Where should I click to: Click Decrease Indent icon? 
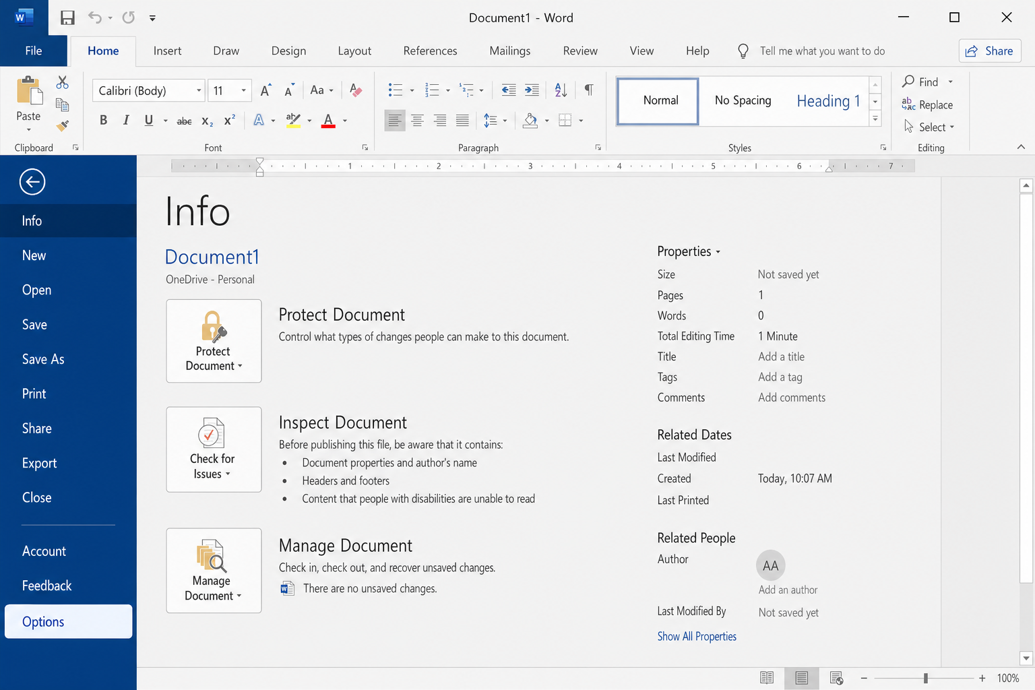pyautogui.click(x=509, y=90)
